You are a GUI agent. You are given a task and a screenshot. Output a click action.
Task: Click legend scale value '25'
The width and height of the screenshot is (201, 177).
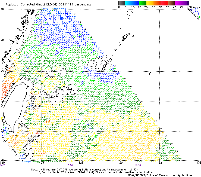pos(153,7)
